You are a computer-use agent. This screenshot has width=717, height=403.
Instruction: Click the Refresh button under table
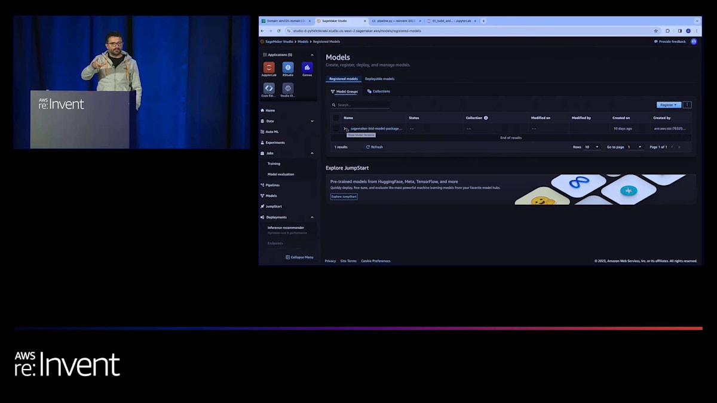point(375,147)
